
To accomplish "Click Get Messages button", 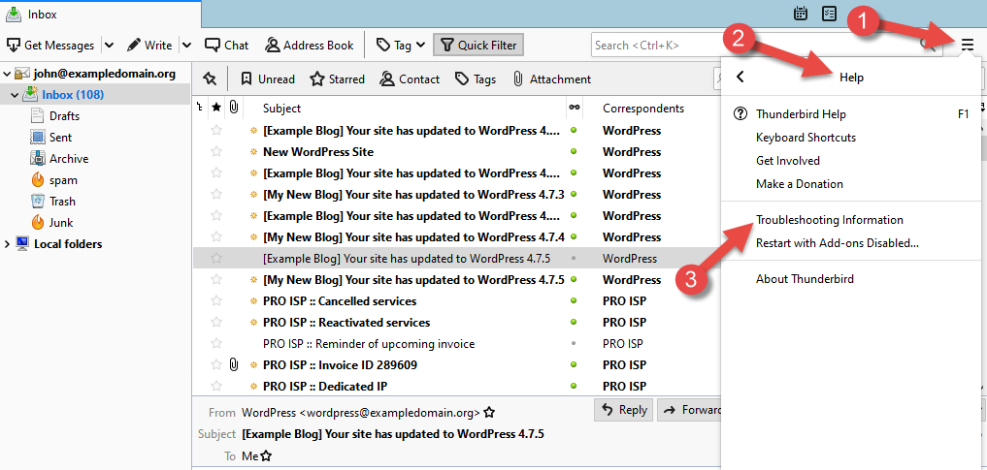I will click(51, 46).
